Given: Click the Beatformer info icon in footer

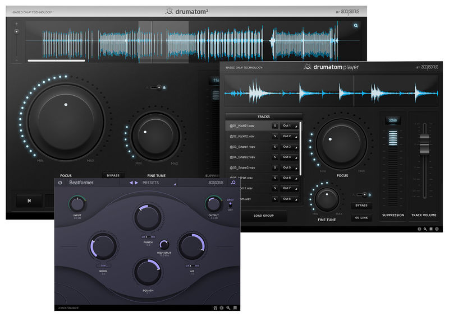Looking at the screenshot, I should tap(222, 308).
